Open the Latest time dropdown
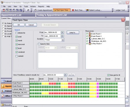This screenshot has width=130, height=107. (x=77, y=48)
